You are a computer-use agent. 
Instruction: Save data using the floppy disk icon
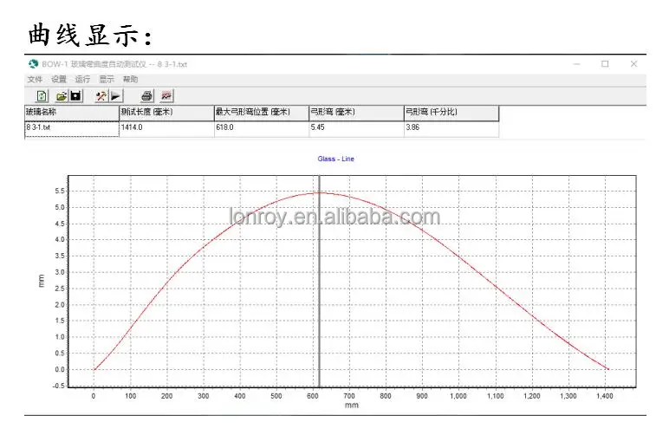75,96
